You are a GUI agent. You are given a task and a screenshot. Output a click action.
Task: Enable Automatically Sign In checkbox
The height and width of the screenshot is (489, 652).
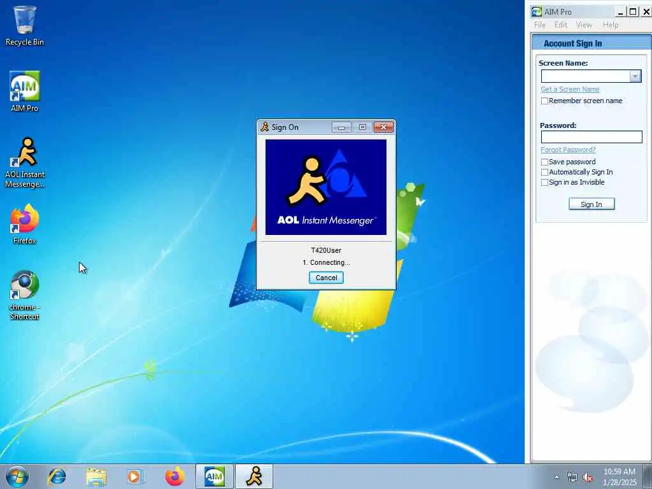tap(545, 172)
